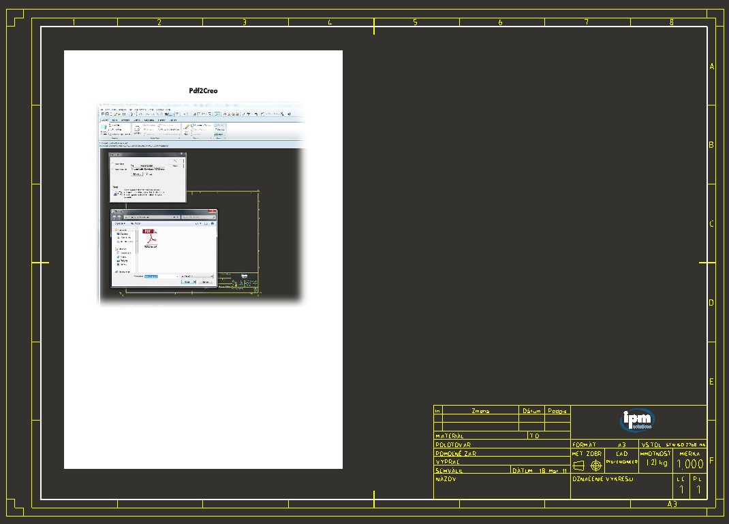Click the DÁTUM 18 Mar 11 entry
This screenshot has height=524, width=729.
click(x=540, y=470)
